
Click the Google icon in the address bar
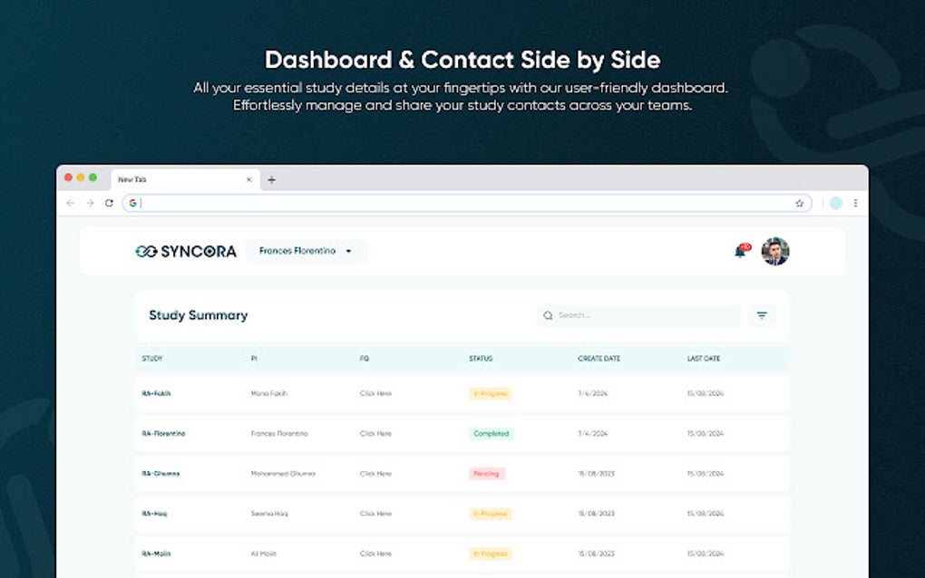pos(132,203)
